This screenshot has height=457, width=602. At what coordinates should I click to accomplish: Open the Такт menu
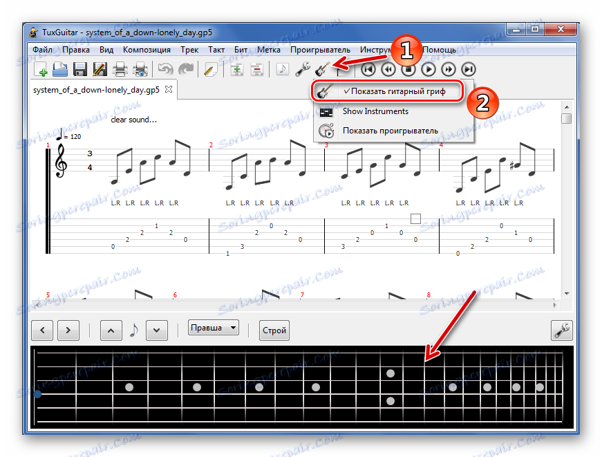tap(216, 50)
